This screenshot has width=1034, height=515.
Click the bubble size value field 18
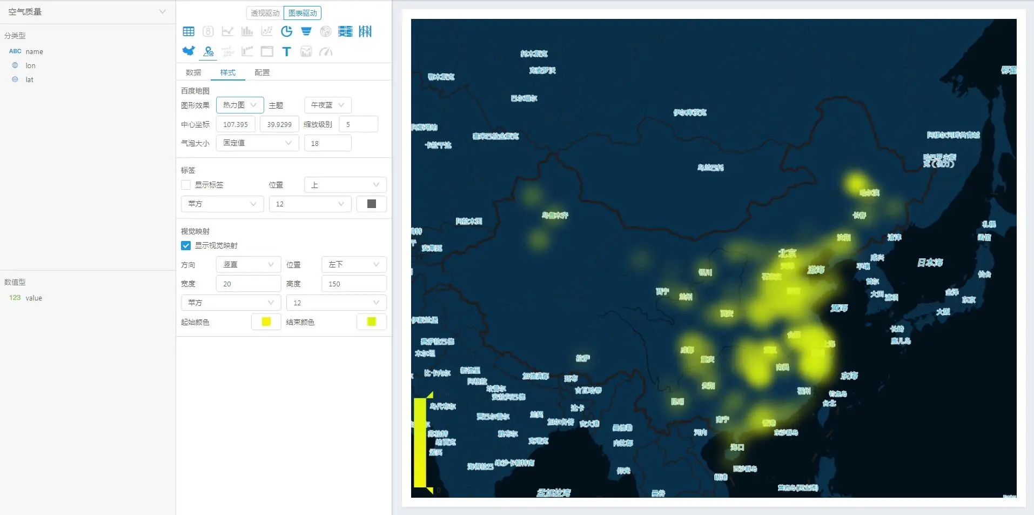[x=328, y=143]
